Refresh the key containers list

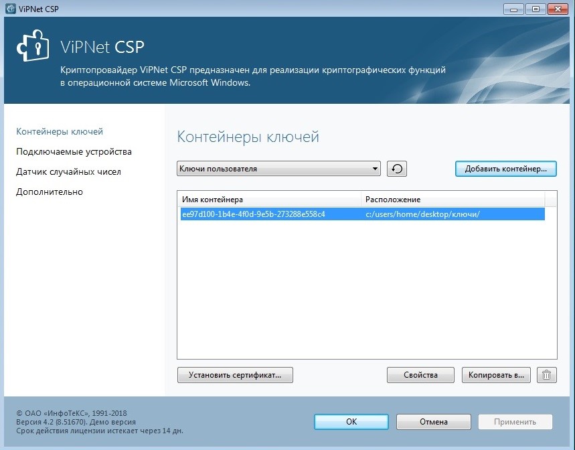[397, 169]
